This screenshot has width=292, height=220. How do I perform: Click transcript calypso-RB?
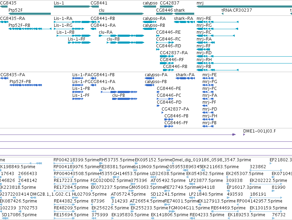[154, 25]
